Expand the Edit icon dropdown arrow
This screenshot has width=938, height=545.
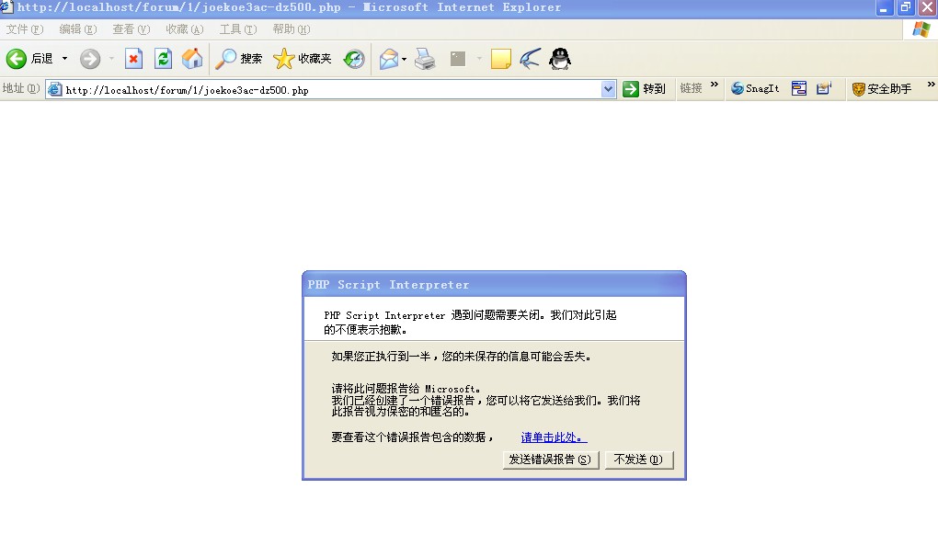point(479,59)
